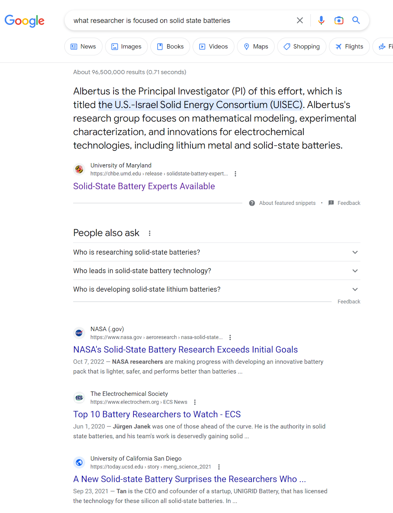Open Solid-State Battery Experts Available link
This screenshot has width=393, height=513.
click(144, 186)
